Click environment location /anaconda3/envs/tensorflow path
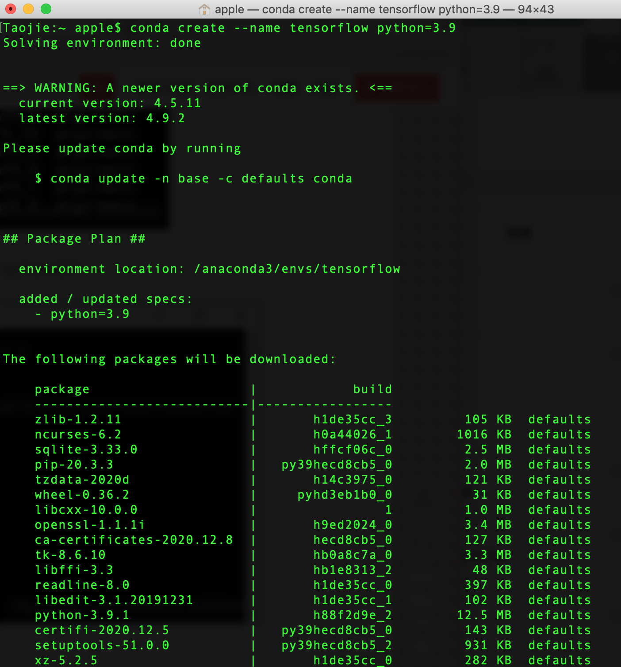The width and height of the screenshot is (621, 667). tap(297, 269)
